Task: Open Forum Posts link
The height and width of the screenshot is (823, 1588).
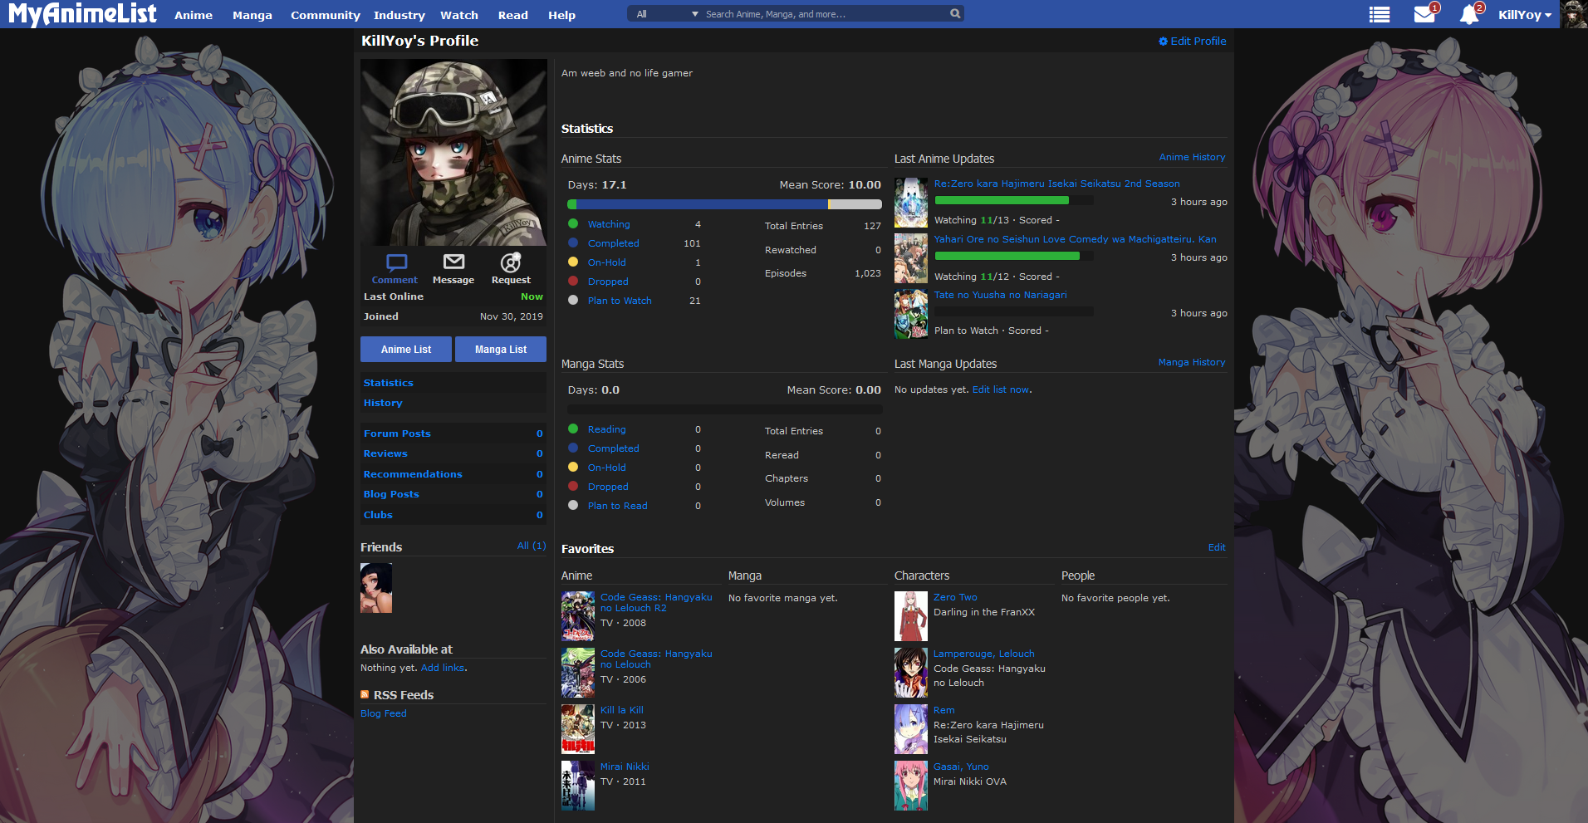Action: 397,434
